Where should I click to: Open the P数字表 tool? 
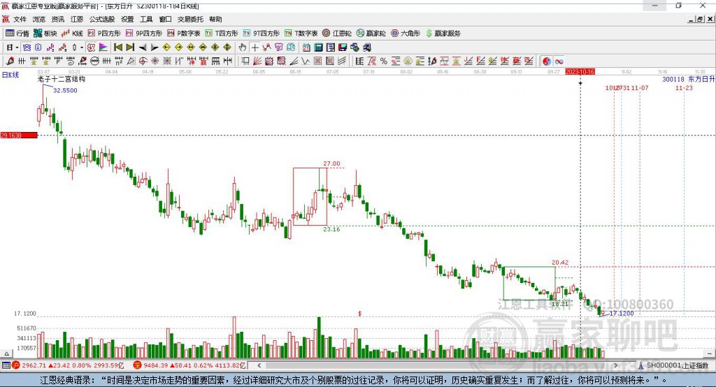click(x=184, y=34)
